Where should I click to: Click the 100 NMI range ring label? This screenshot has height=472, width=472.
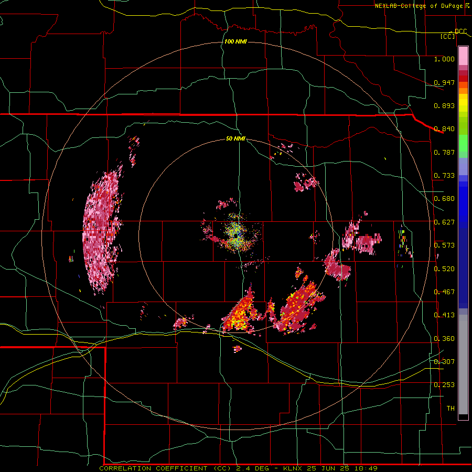pos(235,41)
